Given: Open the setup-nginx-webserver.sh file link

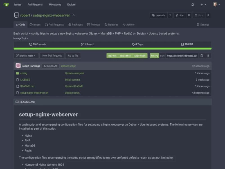Looking at the screenshot, I should click(x=34, y=93).
